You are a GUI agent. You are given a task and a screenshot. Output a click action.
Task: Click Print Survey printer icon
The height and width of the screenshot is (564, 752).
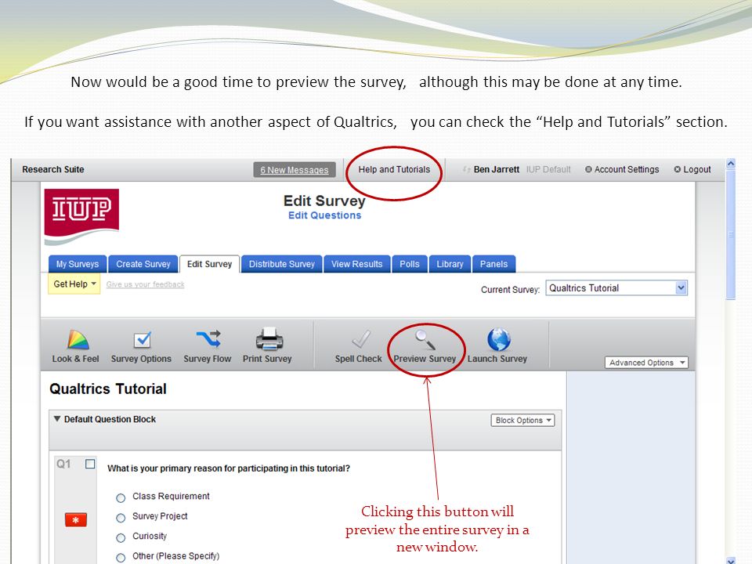point(269,339)
